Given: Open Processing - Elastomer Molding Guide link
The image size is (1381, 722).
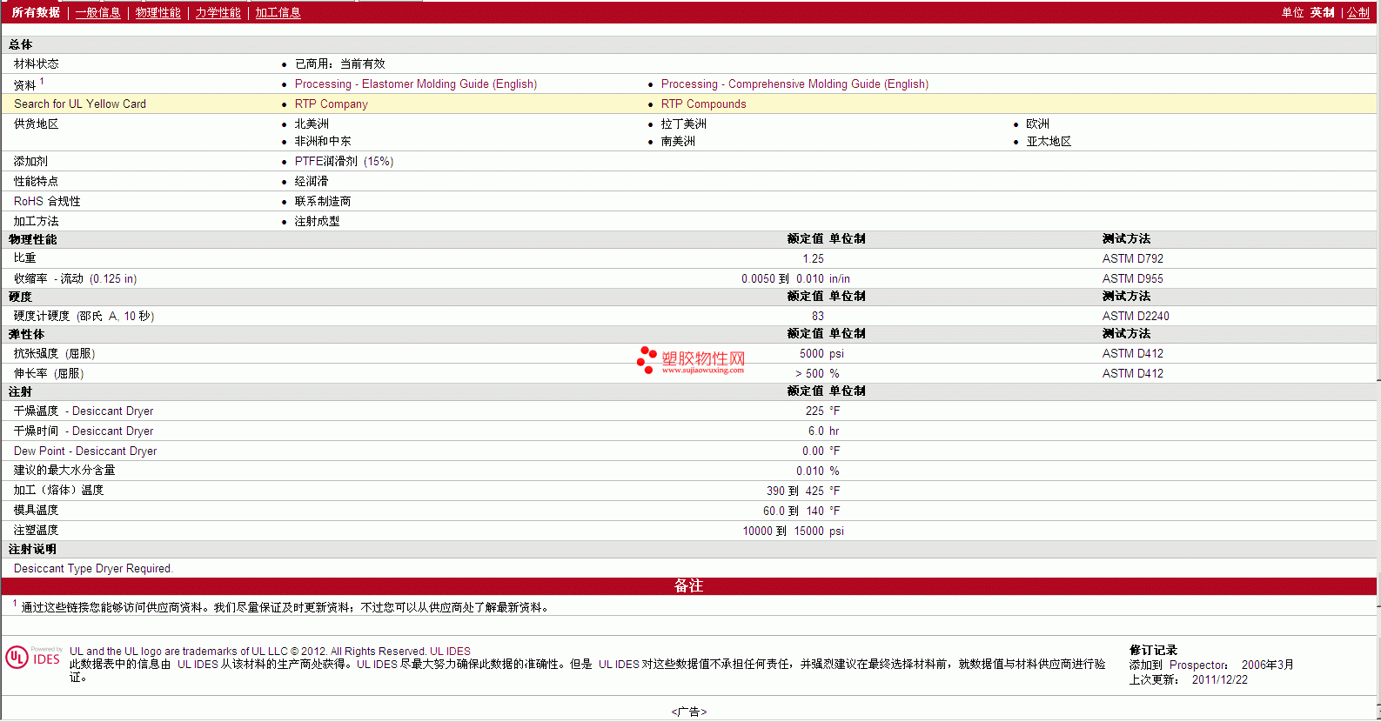Looking at the screenshot, I should point(416,84).
